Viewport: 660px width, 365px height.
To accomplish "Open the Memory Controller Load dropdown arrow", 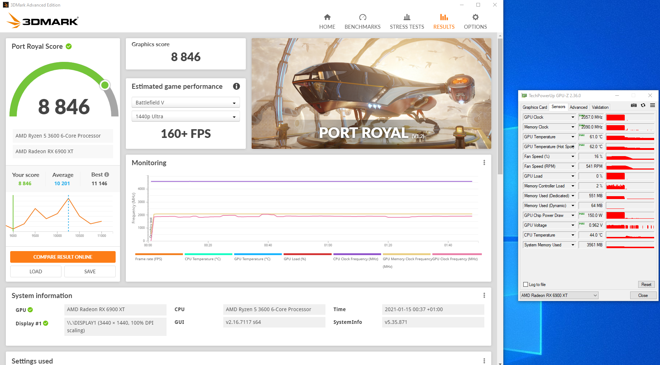I will pos(573,186).
